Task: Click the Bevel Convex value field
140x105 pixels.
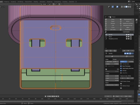Action: click(x=112, y=85)
